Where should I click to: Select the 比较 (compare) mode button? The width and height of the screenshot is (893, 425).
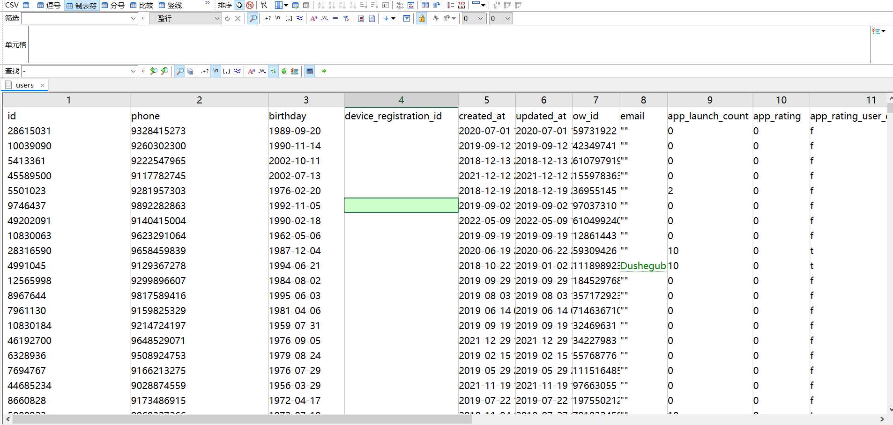[x=141, y=5]
